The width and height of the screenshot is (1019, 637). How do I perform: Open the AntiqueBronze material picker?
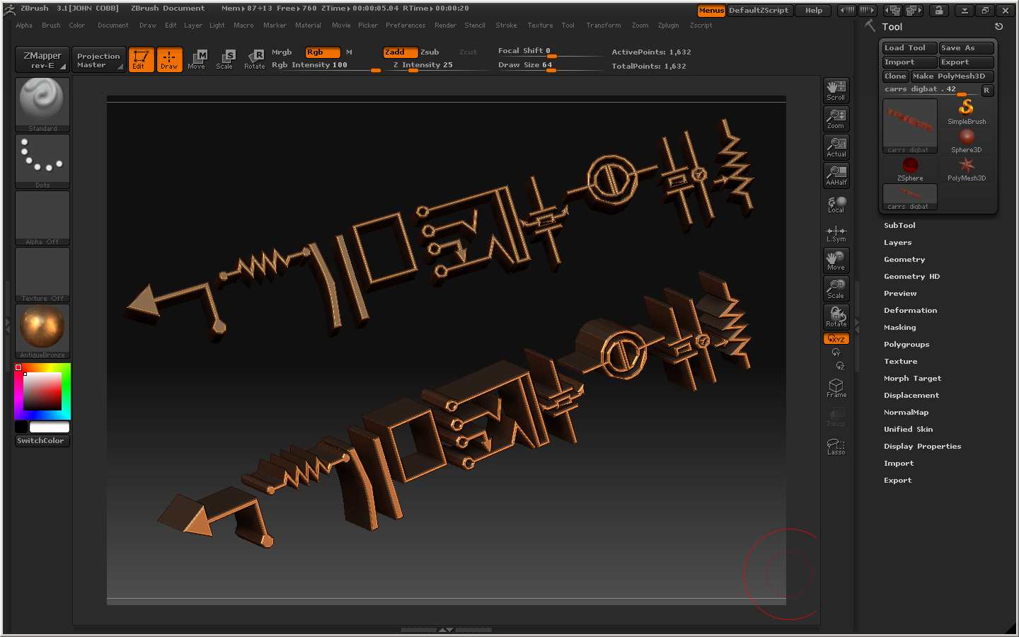pos(42,331)
